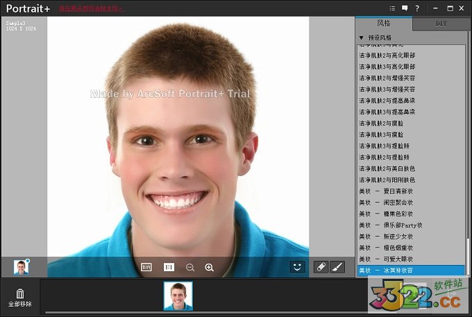Select the face thumbnail in the bottom filmstrip
472x317 pixels.
click(178, 295)
